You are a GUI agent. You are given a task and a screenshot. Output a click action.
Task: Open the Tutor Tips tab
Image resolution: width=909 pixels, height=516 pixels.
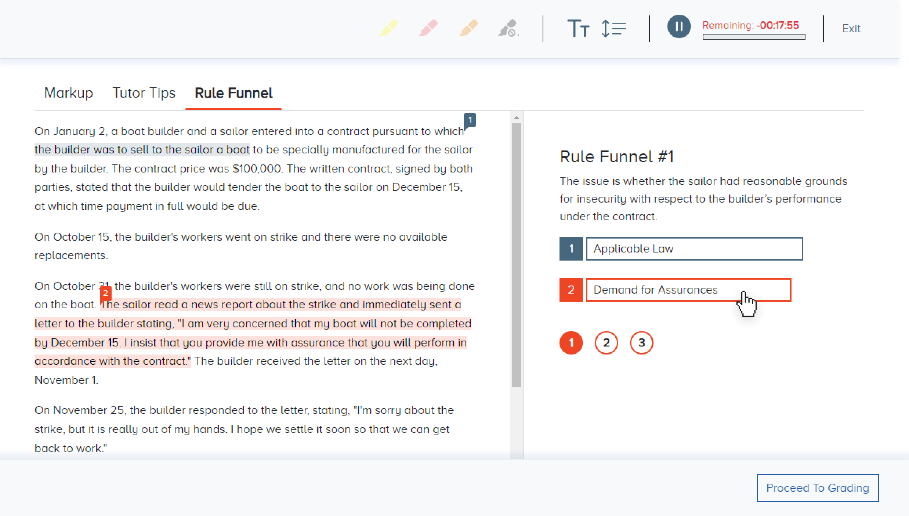click(144, 93)
